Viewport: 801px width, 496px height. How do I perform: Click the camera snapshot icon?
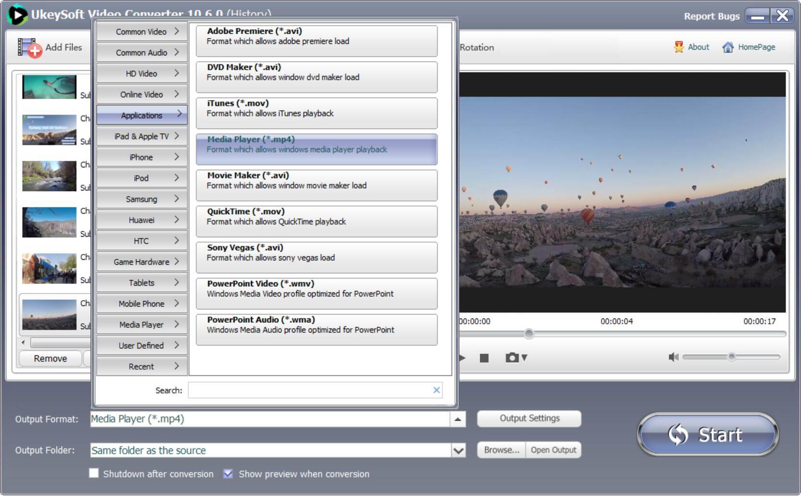(512, 357)
